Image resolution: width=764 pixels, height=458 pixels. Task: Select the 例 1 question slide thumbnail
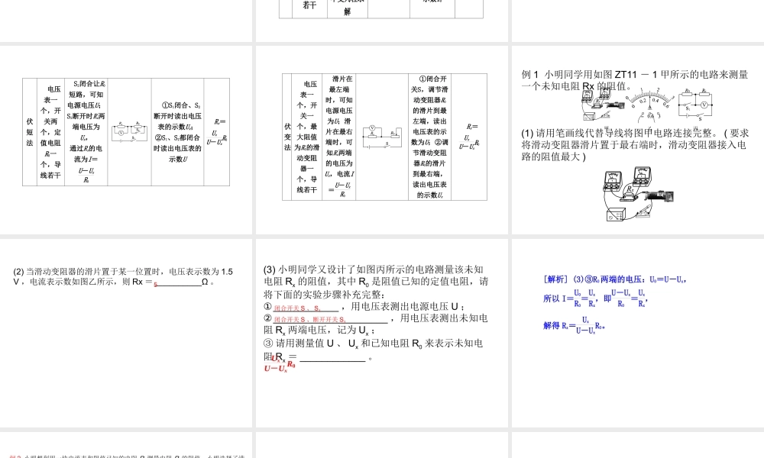(638, 140)
